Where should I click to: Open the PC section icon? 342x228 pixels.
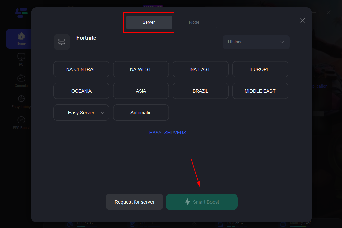[x=21, y=57]
